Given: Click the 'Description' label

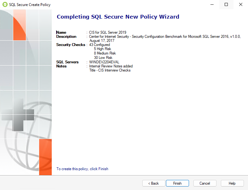Looking at the screenshot, I should tap(66, 37).
